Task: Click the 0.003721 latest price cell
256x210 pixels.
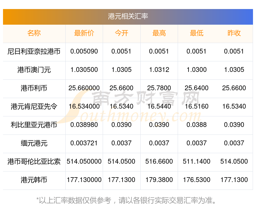Action: coord(84,143)
